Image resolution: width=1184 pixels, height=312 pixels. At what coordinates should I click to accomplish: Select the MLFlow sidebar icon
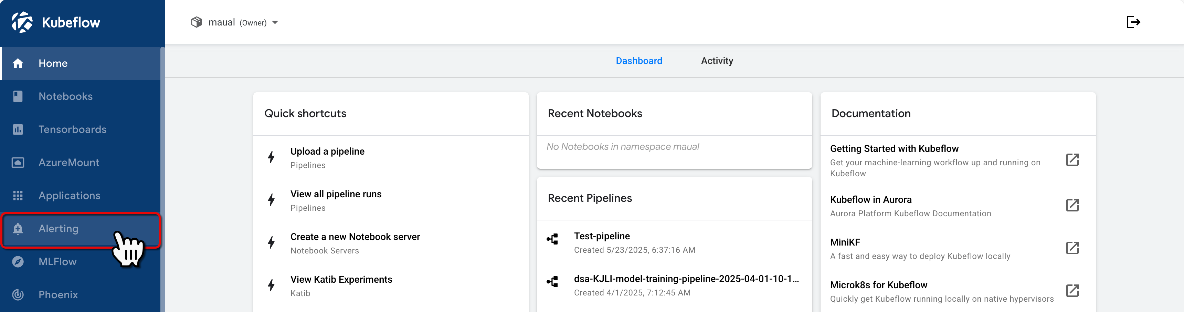pyautogui.click(x=18, y=261)
